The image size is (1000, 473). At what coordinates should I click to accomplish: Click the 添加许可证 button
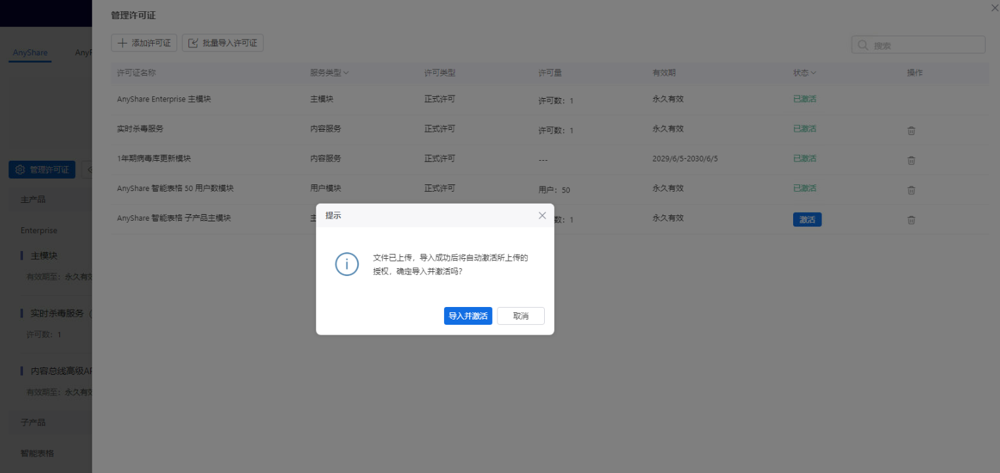point(144,43)
